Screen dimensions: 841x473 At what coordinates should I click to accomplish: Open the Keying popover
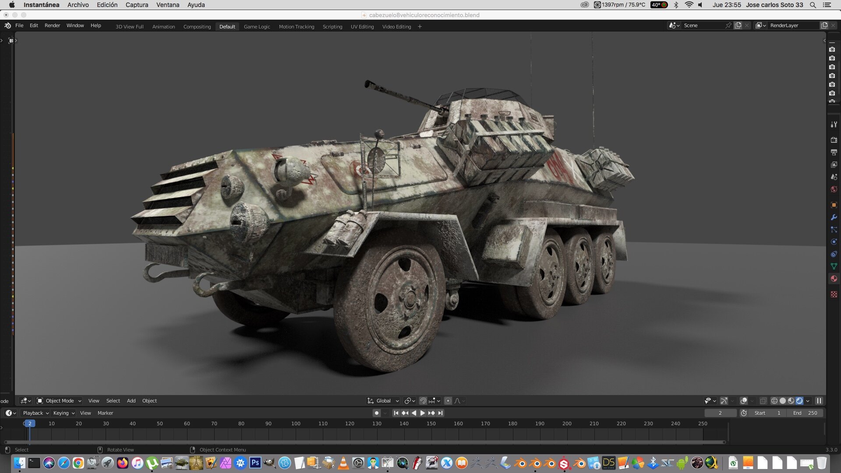click(x=64, y=413)
